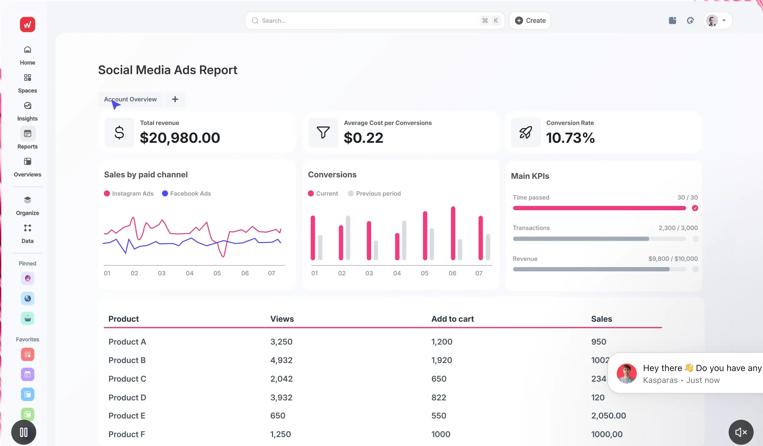Open the Home section in the sidebar
This screenshot has width=763, height=446.
pos(27,53)
